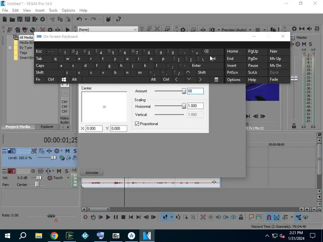Click the Amount value field
Viewport: 323px width, 242px height.
195,91
